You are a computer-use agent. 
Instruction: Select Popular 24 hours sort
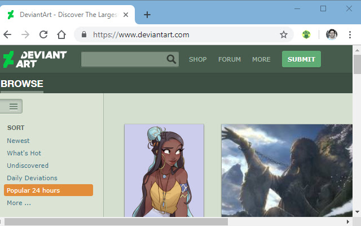click(x=49, y=190)
